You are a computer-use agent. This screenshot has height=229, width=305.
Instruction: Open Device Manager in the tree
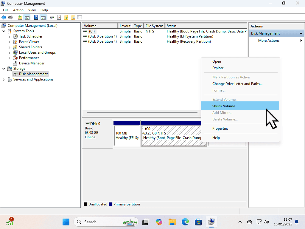click(x=32, y=63)
